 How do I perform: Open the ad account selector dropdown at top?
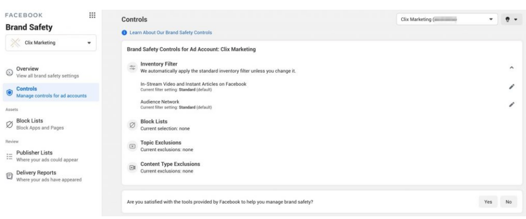[447, 19]
